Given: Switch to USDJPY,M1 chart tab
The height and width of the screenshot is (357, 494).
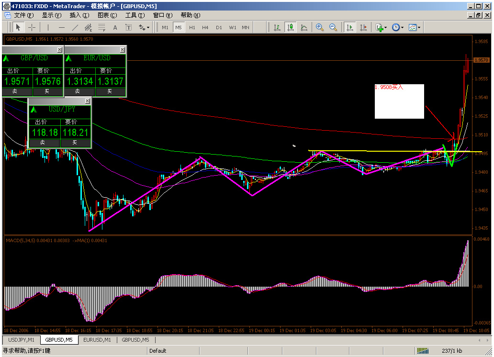Looking at the screenshot, I should click(22, 340).
